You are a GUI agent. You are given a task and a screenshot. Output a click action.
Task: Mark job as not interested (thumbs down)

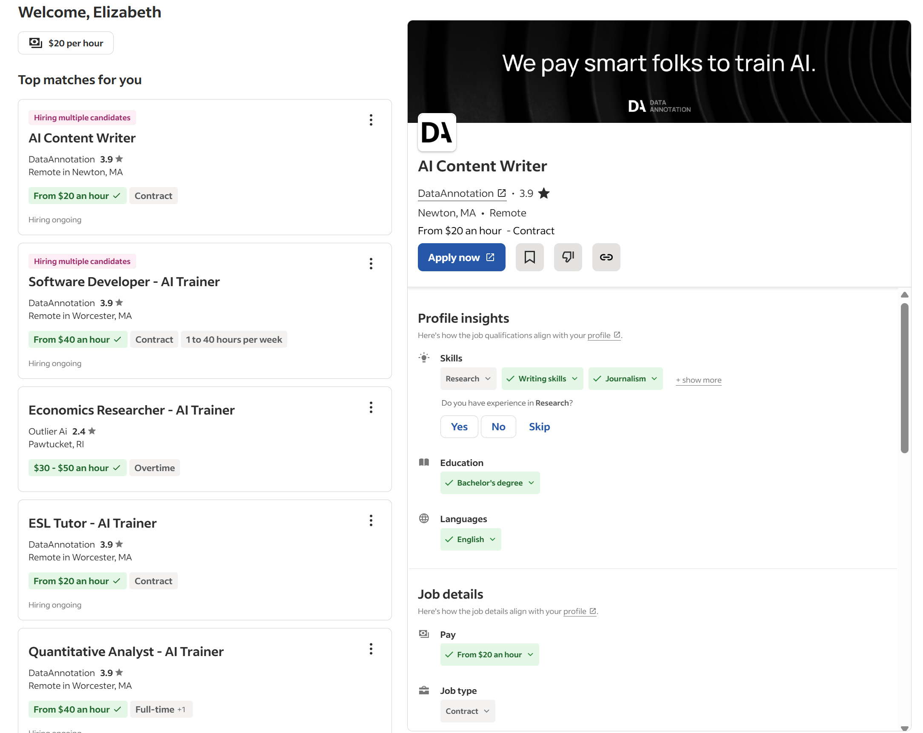[568, 257]
